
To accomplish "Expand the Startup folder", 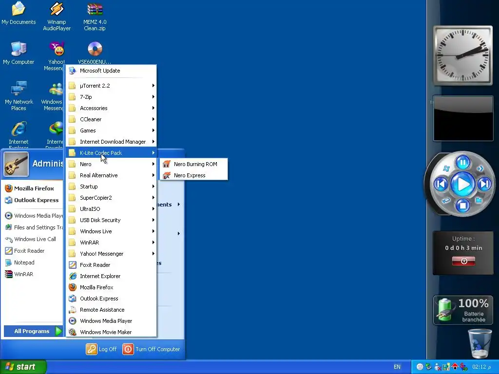I will pos(112,187).
